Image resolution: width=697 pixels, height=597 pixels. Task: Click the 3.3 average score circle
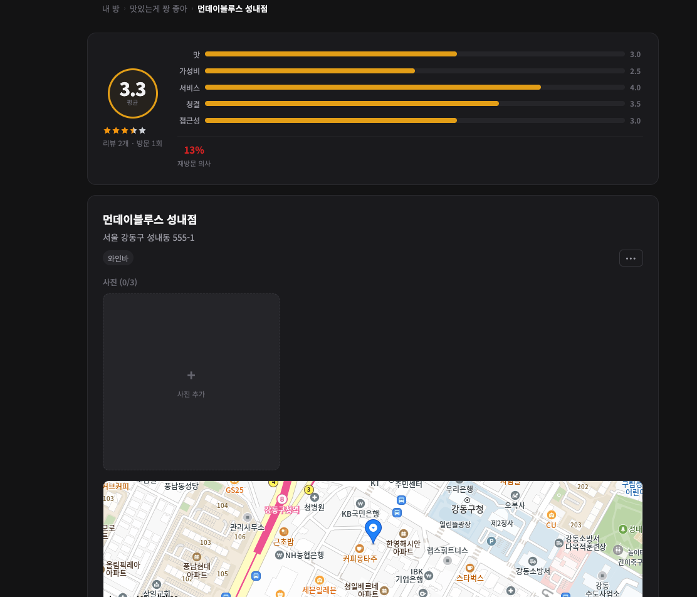coord(132,93)
